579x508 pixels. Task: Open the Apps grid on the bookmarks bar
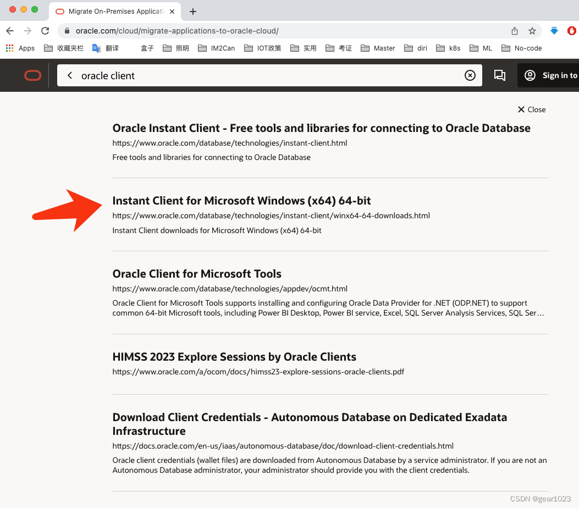pos(9,48)
